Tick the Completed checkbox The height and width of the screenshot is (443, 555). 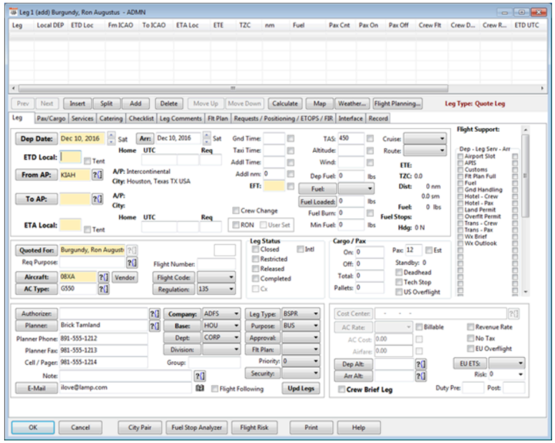(256, 279)
